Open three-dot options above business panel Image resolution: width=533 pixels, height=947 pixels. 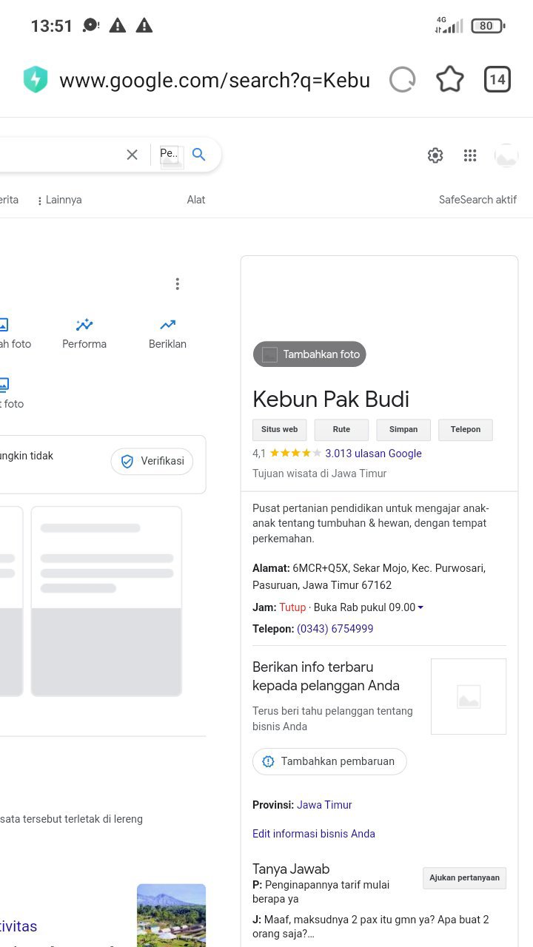[177, 284]
